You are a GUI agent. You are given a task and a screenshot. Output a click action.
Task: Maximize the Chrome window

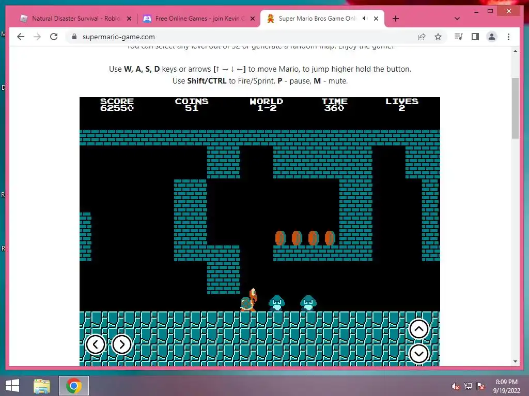click(490, 11)
